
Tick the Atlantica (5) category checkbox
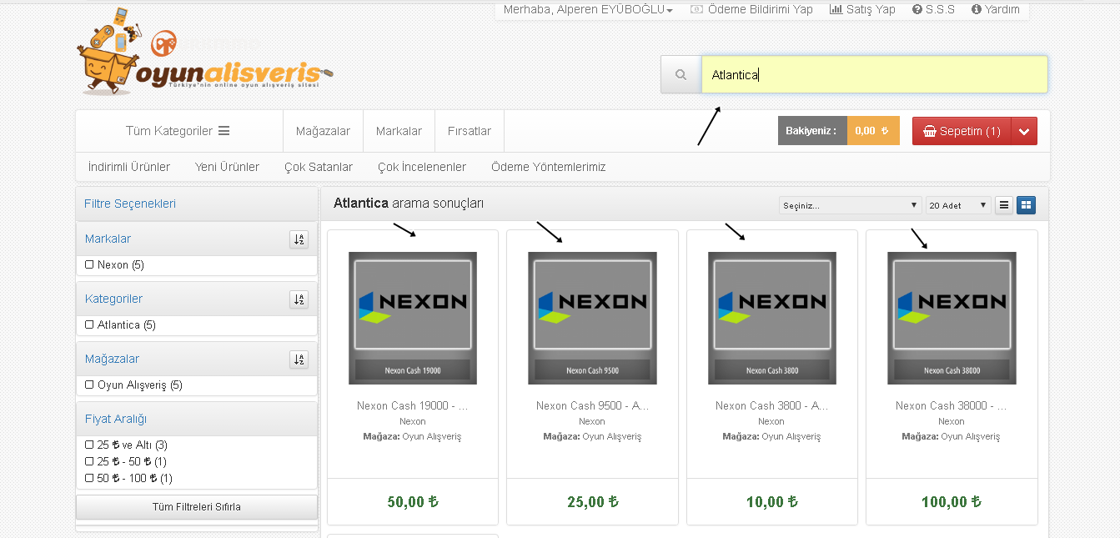tap(89, 324)
